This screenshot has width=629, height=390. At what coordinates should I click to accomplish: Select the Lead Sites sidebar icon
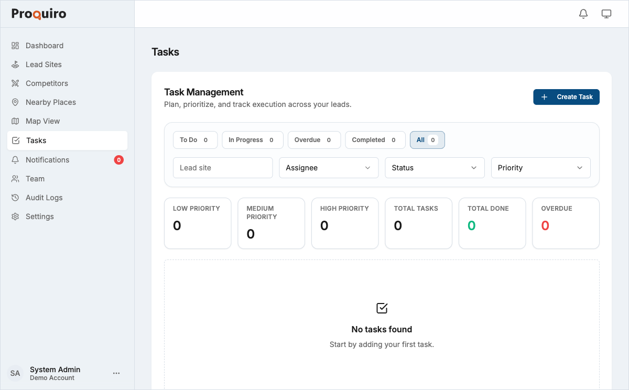16,64
